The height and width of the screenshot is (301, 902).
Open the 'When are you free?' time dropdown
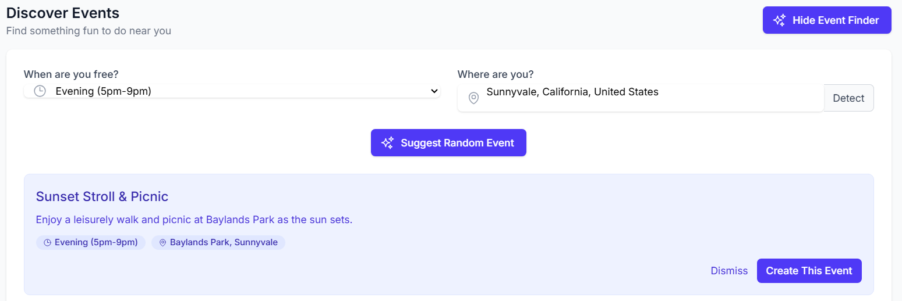click(232, 91)
